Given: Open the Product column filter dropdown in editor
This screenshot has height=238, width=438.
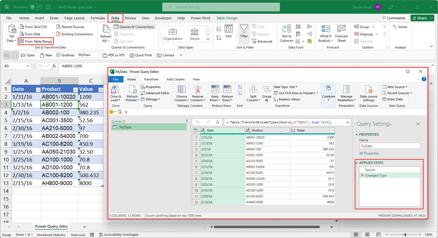Looking at the screenshot, I should coord(287,130).
